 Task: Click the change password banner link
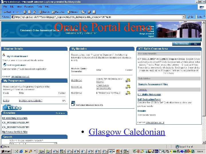pyautogui.click(x=146, y=34)
